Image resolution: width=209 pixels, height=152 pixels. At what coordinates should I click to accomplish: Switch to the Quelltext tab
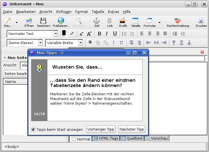click(x=132, y=139)
